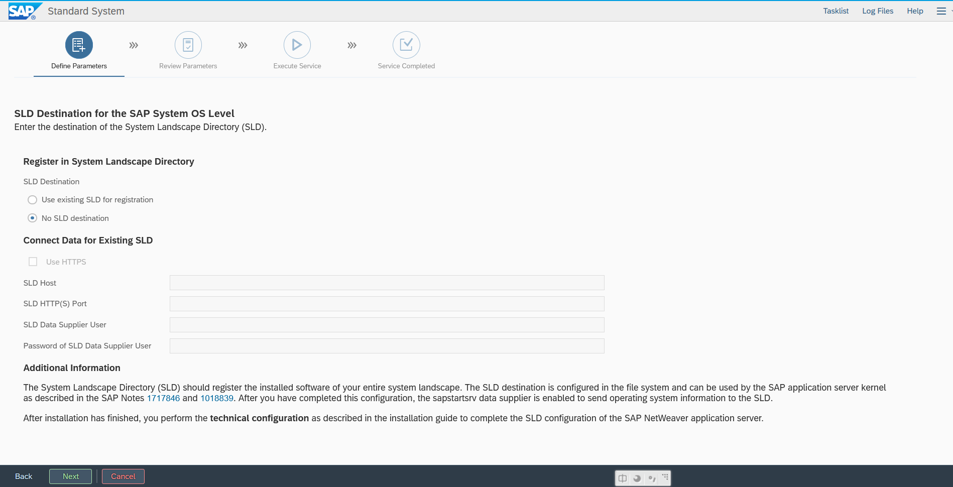The width and height of the screenshot is (953, 487).
Task: Click the Execute Service step icon
Action: [x=297, y=45]
